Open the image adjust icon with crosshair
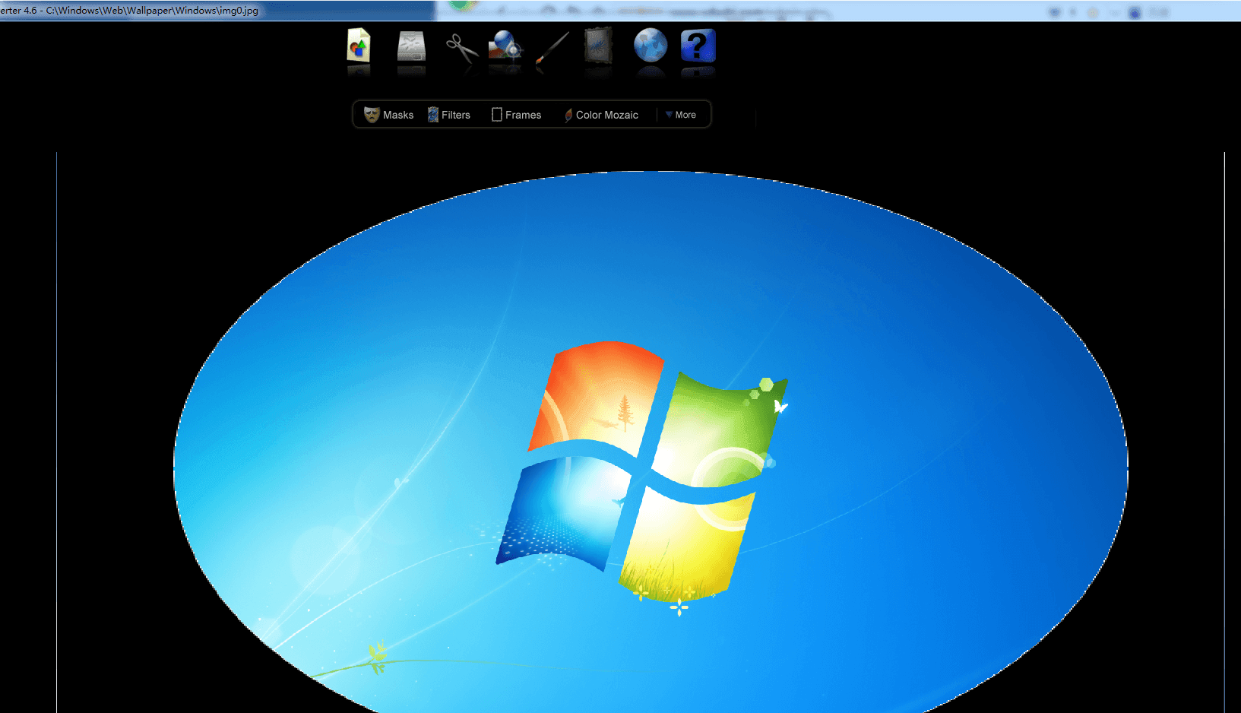This screenshot has height=713, width=1241. pyautogui.click(x=505, y=46)
